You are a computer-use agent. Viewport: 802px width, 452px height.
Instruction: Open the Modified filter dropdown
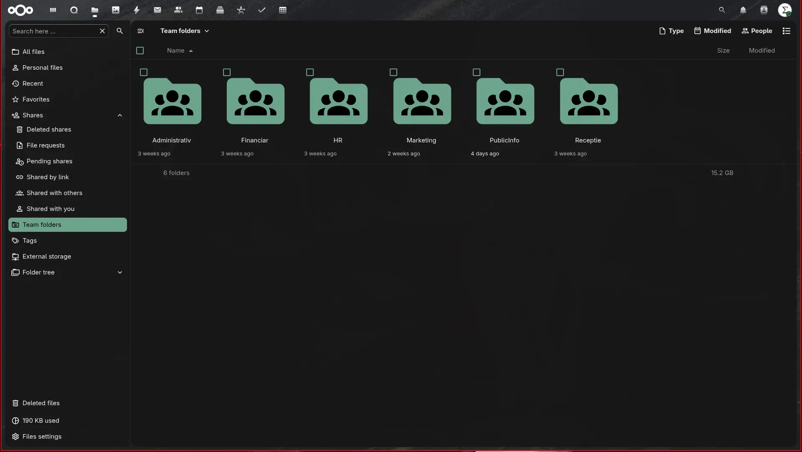coord(713,31)
